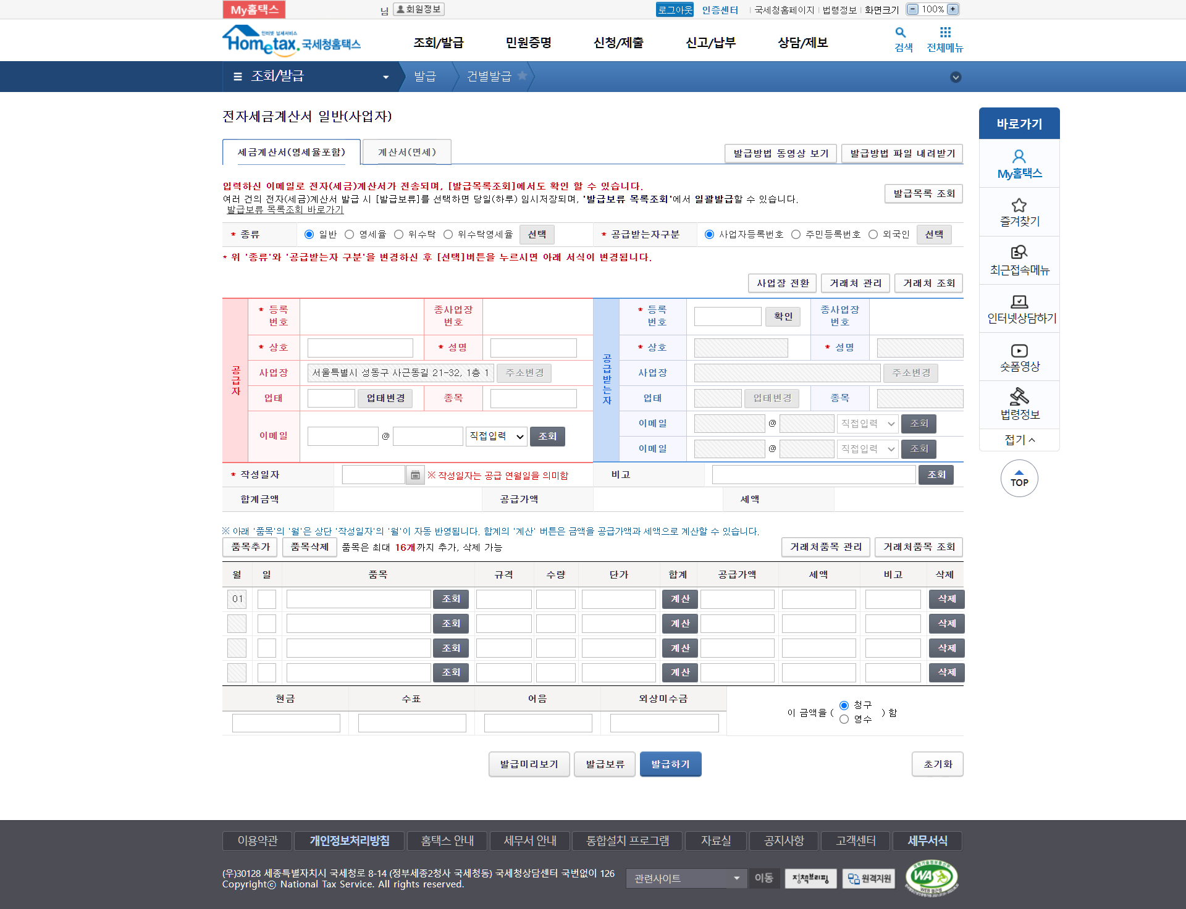Open the 전체메뉴 grid icon
This screenshot has width=1186, height=909.
[x=945, y=33]
